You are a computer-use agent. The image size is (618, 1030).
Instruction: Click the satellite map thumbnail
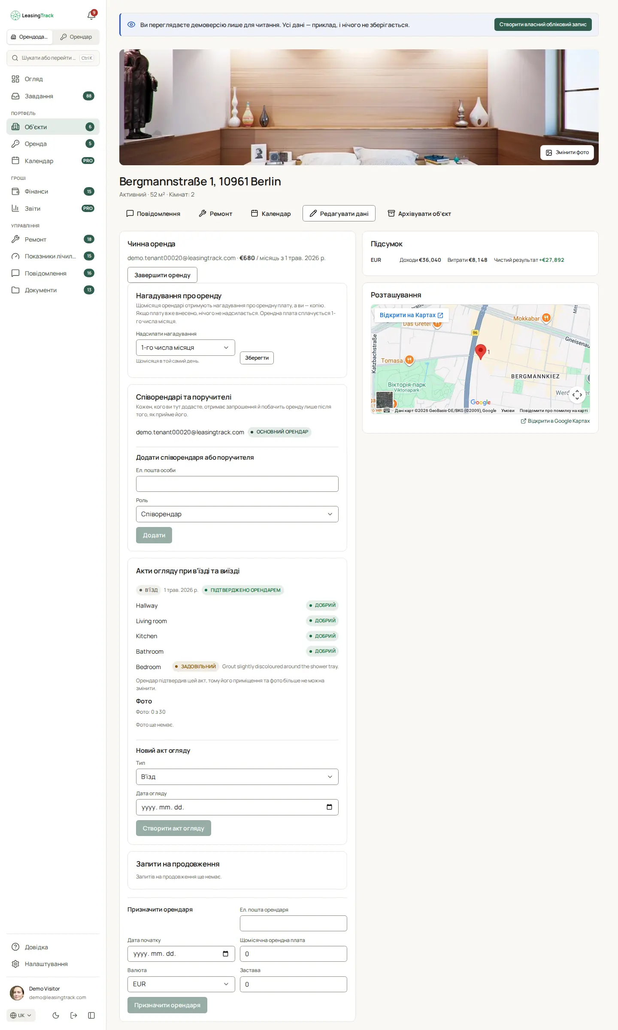(x=385, y=400)
